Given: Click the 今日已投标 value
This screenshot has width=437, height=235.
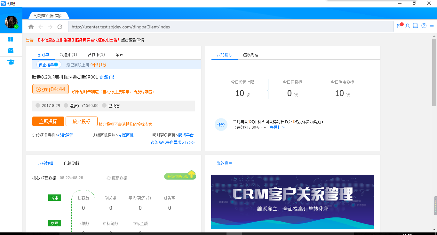Looking at the screenshot, I should tap(292, 93).
